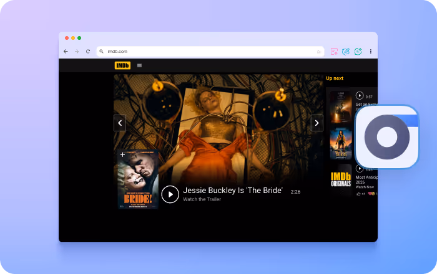The image size is (437, 274).
Task: Click the bookmark star in the address bar
Action: click(318, 52)
